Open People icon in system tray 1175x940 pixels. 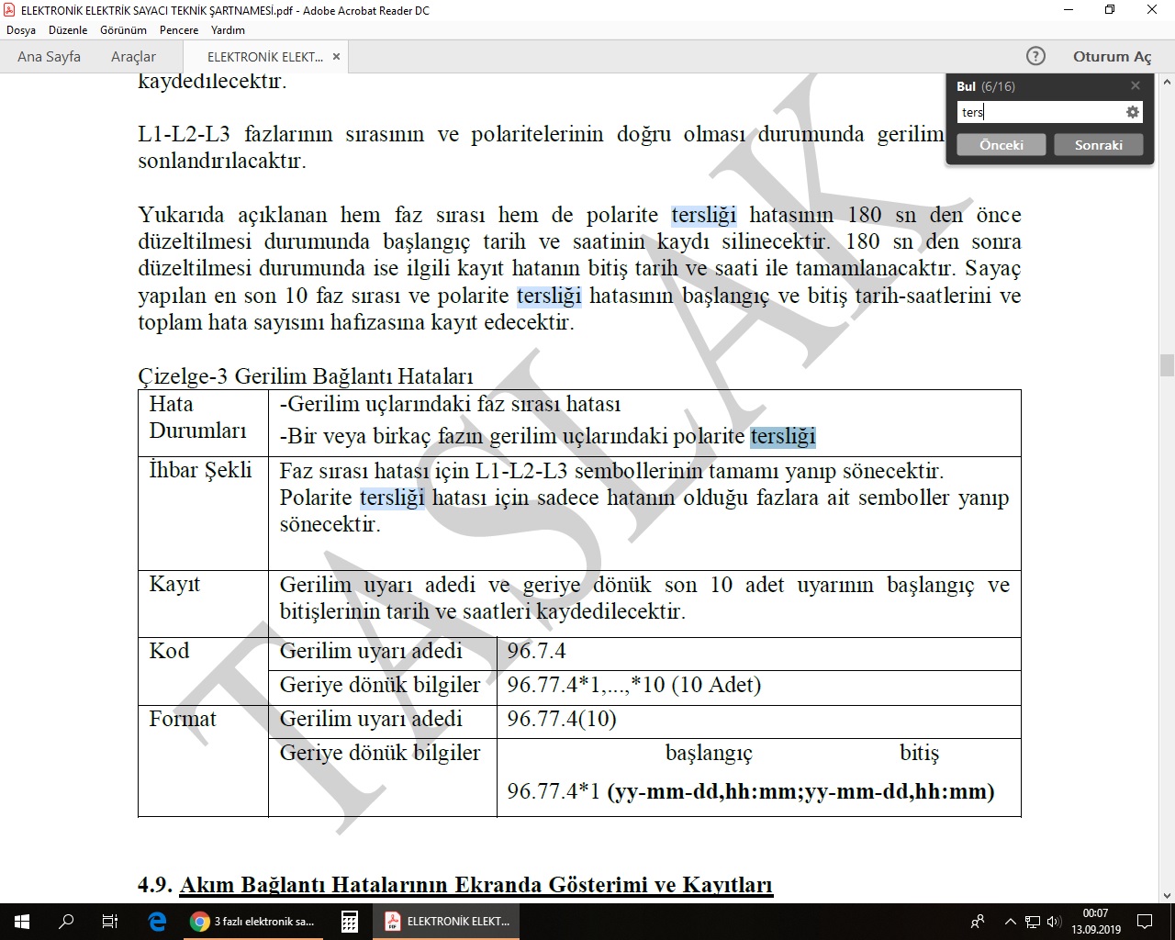(x=978, y=922)
